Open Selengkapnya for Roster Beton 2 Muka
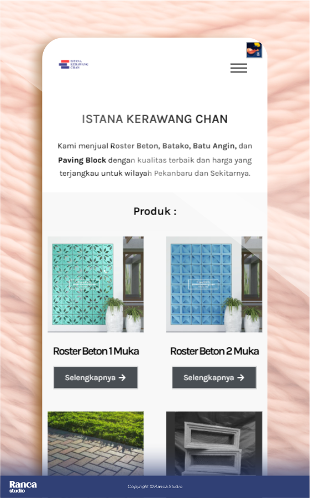Viewport: 310px width, 498px height. point(214,378)
